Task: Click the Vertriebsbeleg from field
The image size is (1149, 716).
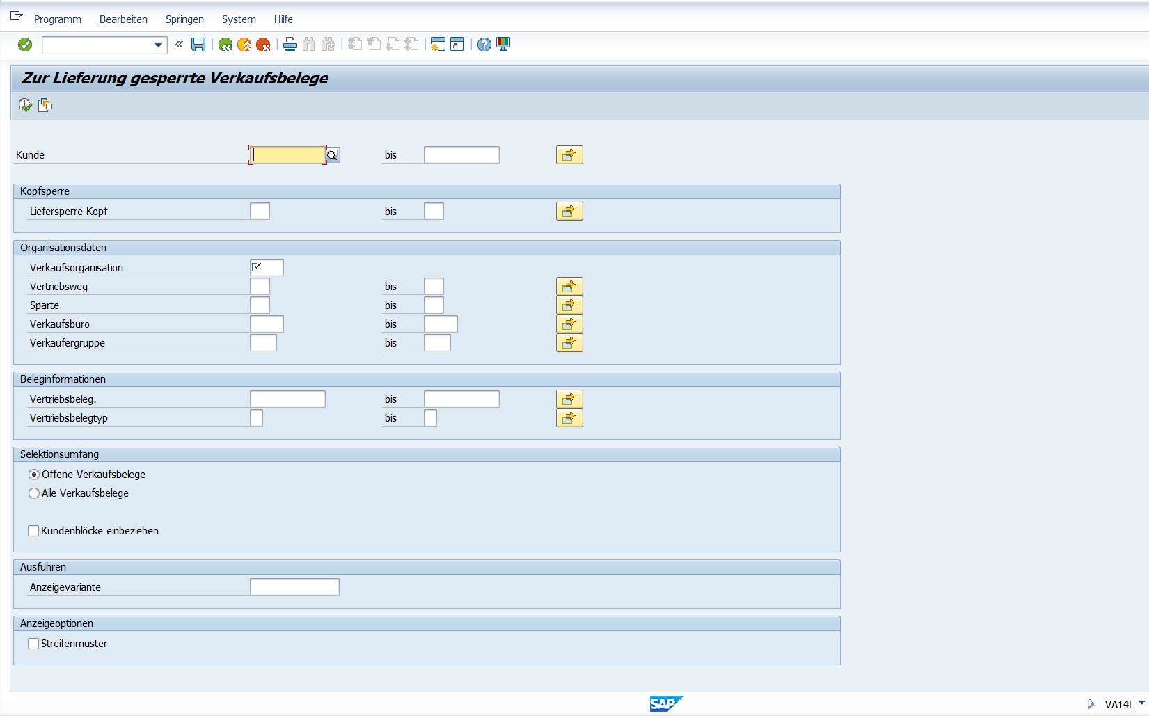Action: [287, 399]
